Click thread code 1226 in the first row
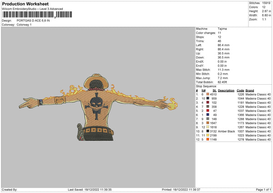This screenshot has height=193, width=273. tap(241, 94)
